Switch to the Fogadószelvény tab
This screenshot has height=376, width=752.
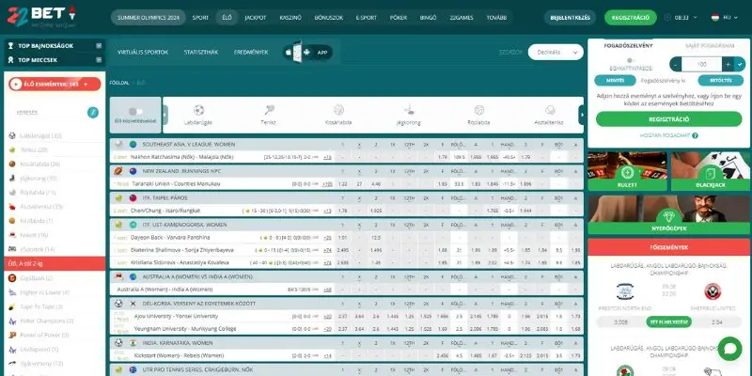point(628,46)
